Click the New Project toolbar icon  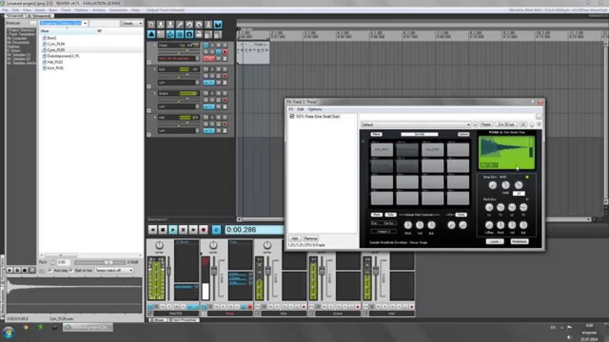click(151, 24)
